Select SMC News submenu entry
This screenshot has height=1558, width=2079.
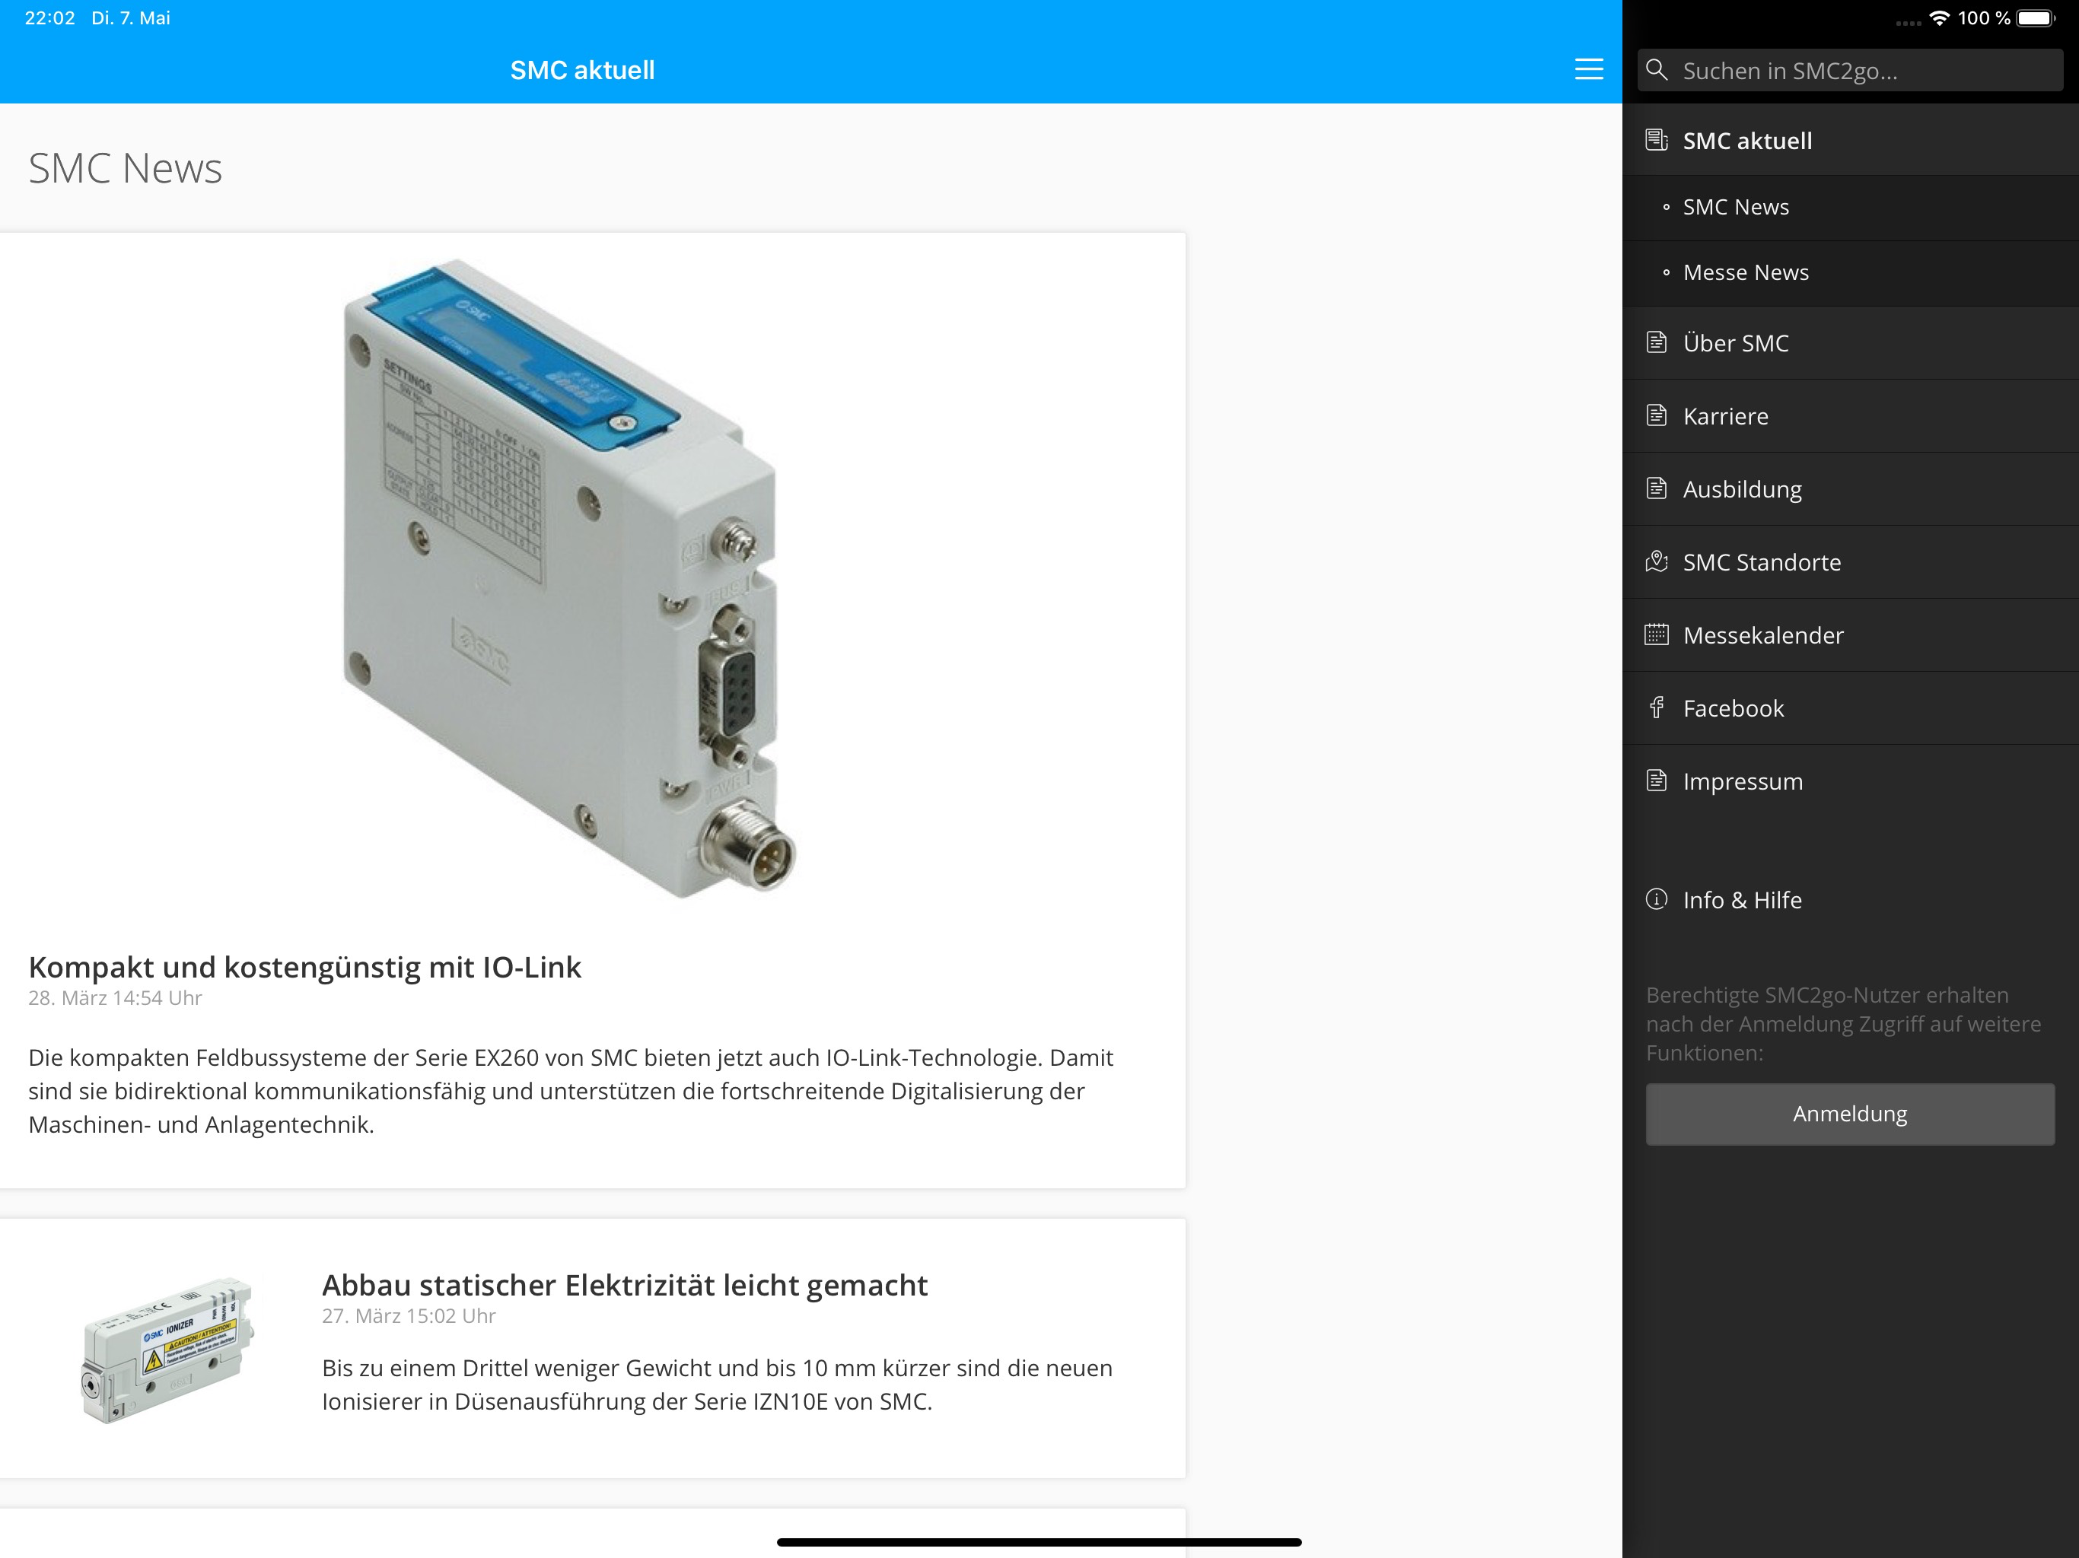pyautogui.click(x=1851, y=208)
